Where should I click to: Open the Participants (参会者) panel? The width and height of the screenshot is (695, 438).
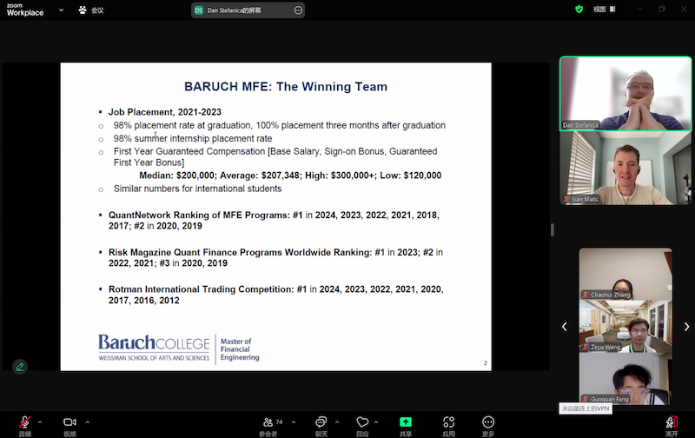point(268,421)
